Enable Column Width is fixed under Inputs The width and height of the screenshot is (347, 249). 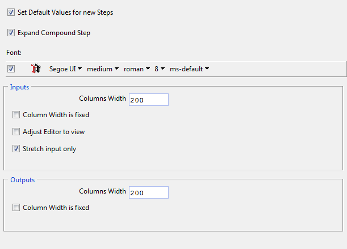[x=16, y=115]
